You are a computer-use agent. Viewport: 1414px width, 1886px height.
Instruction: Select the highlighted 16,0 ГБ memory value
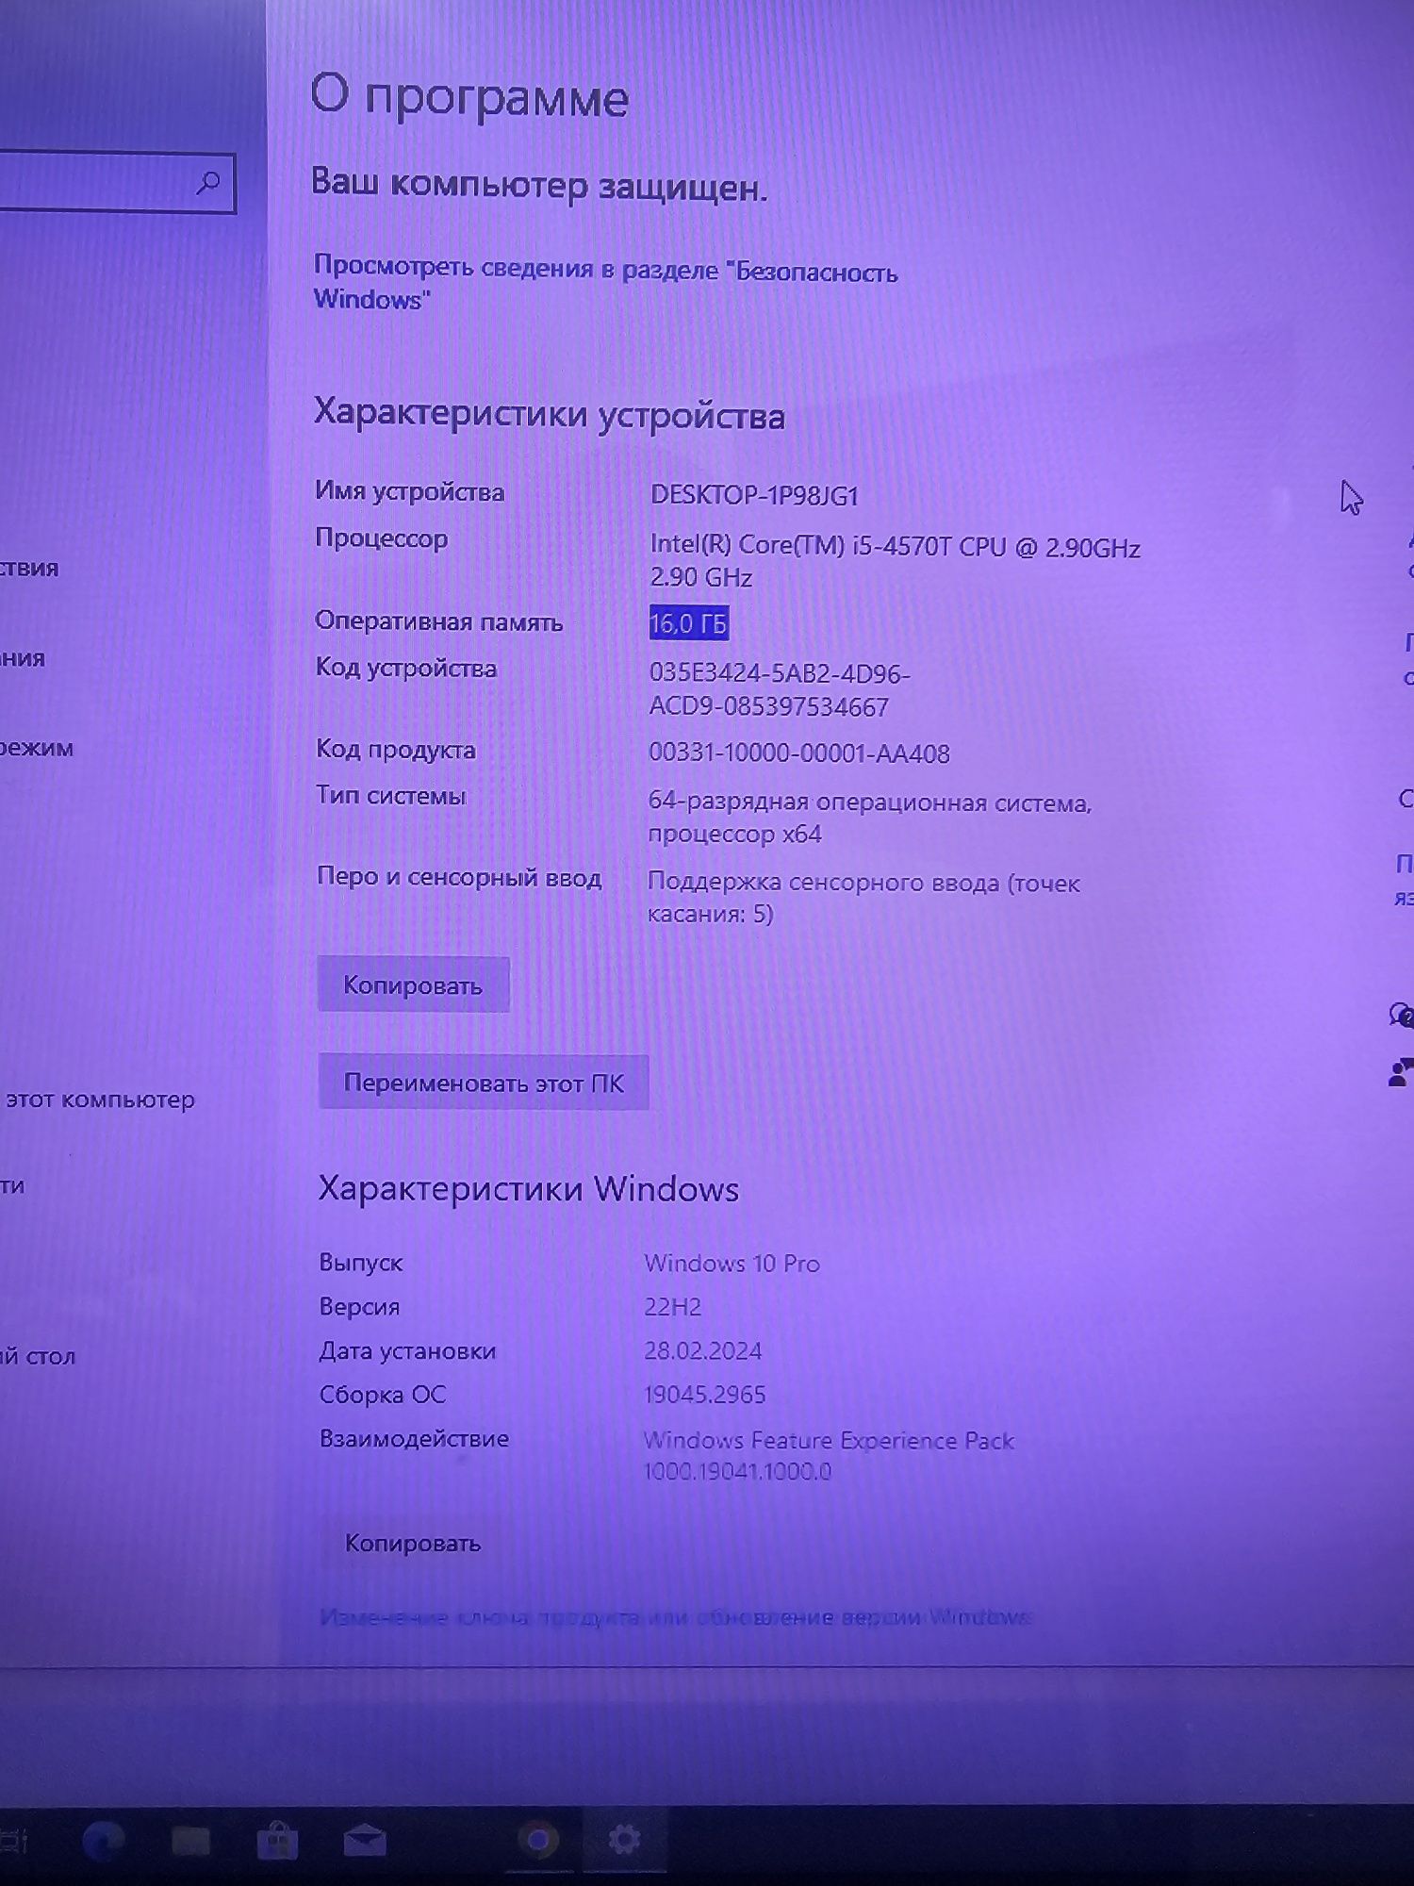tap(689, 623)
